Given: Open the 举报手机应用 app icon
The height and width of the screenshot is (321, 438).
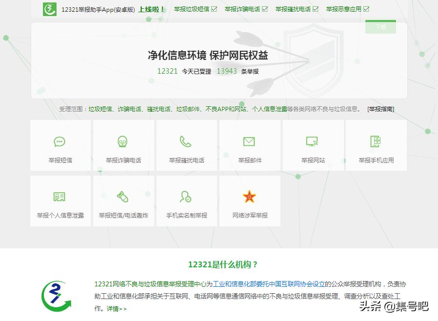Looking at the screenshot, I should (376, 142).
